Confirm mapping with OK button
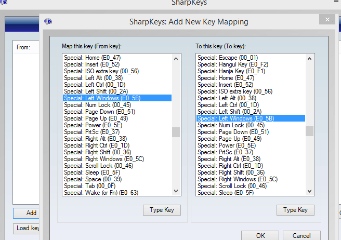 [x=260, y=236]
